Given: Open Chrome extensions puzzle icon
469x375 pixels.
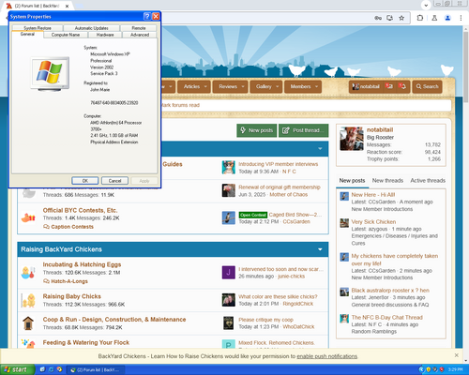Looking at the screenshot, I should pos(420,18).
